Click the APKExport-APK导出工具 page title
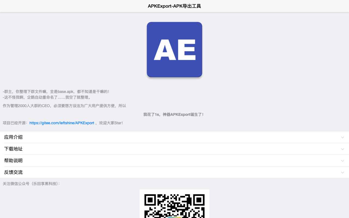This screenshot has width=349, height=218. pos(174,6)
